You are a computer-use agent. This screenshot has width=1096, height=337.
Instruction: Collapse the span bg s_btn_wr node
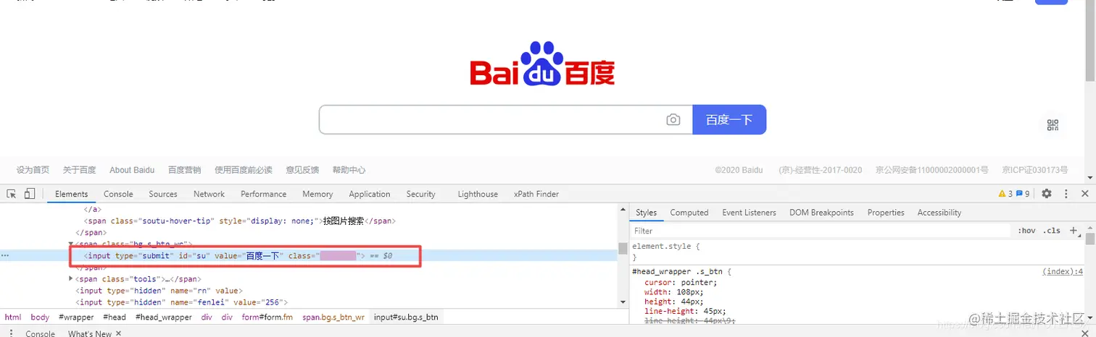coord(71,244)
